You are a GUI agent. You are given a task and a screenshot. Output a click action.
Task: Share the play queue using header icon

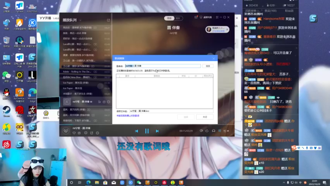coord(108,20)
